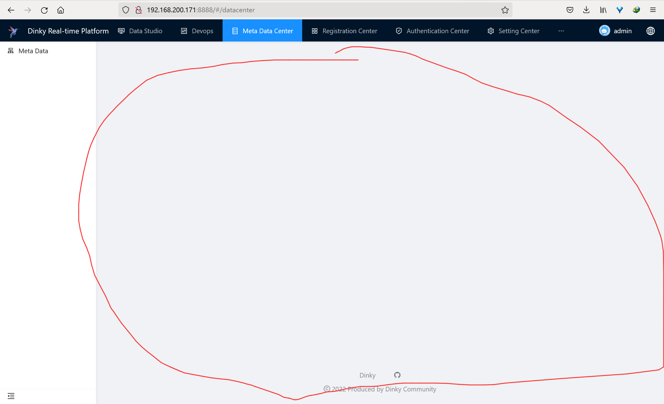The image size is (664, 404).
Task: Click the Dinky hummingbird logo
Action: 14,31
